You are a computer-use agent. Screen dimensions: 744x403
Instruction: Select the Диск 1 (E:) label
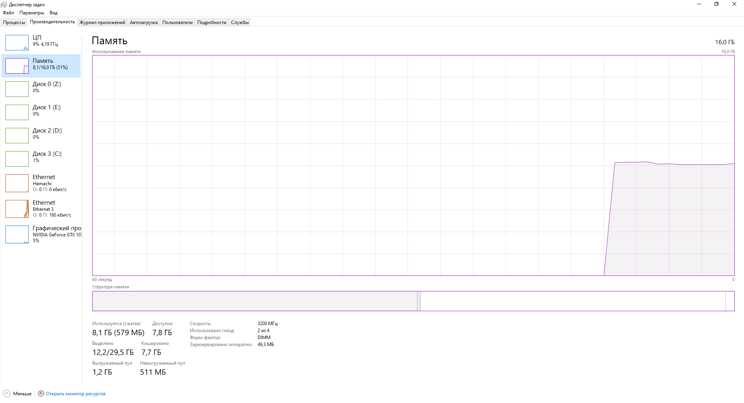pos(46,107)
